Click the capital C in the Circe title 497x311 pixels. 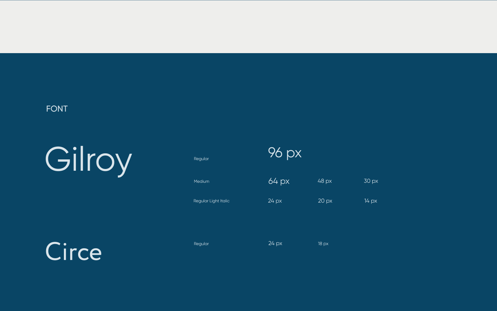pyautogui.click(x=54, y=252)
